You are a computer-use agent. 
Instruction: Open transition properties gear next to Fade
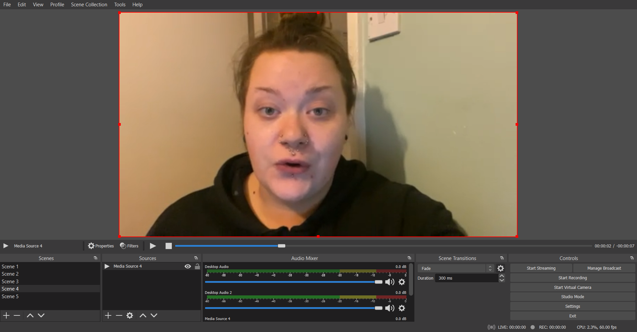(x=501, y=268)
